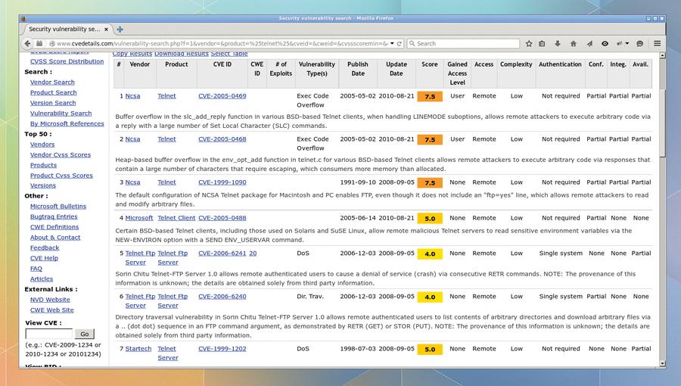
Task: Open NVD Website external link
Action: coord(50,300)
